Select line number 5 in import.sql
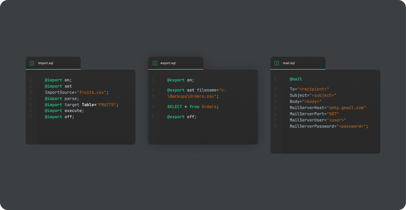 [x=30, y=105]
